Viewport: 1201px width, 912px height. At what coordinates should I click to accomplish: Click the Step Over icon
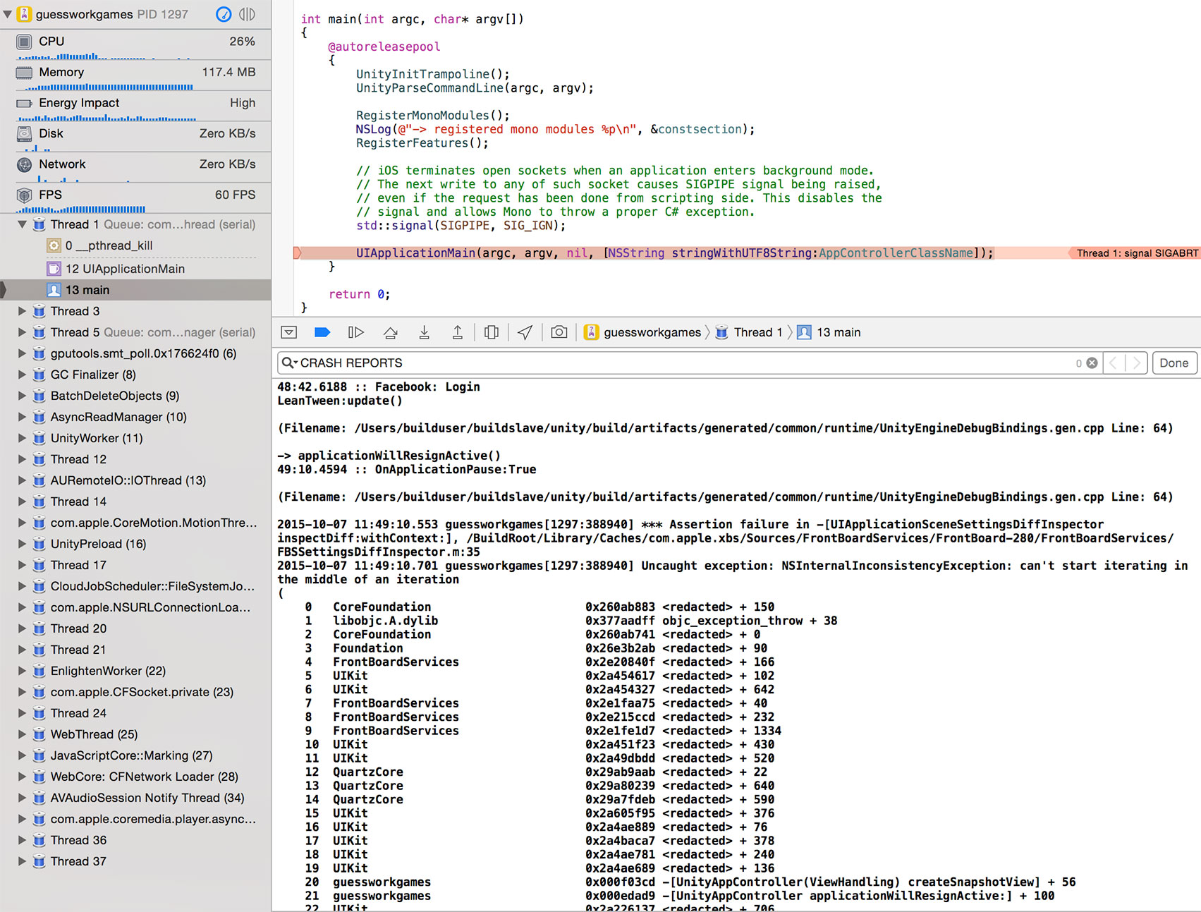390,332
